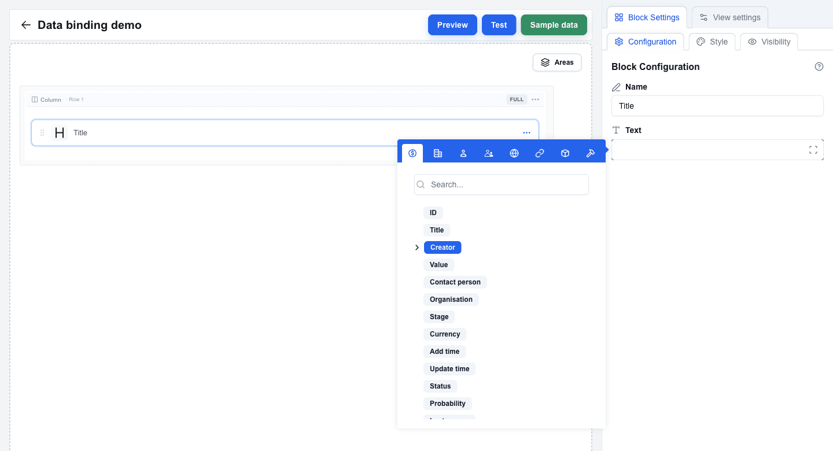
Task: Go back with the left arrow icon
Action: [25, 25]
